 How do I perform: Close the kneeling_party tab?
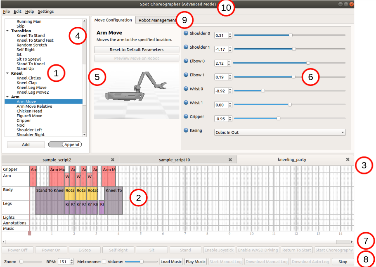(348, 159)
